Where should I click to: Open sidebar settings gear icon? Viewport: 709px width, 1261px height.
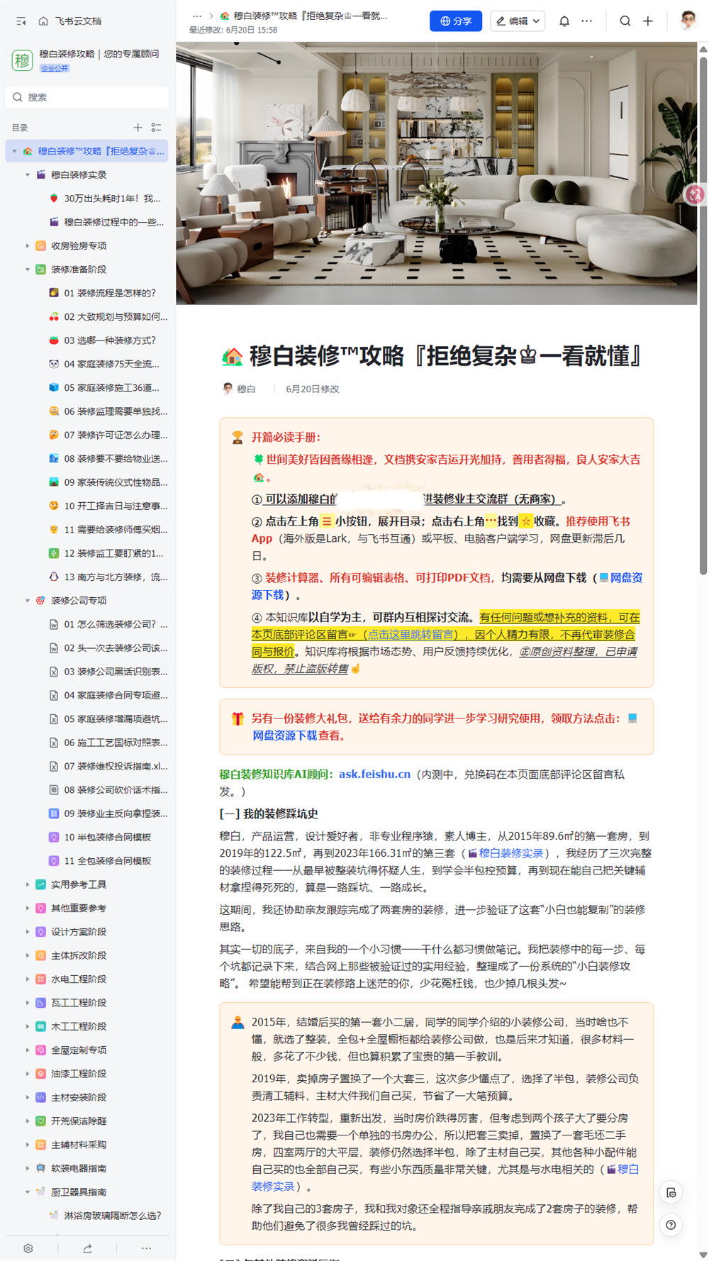click(28, 1248)
